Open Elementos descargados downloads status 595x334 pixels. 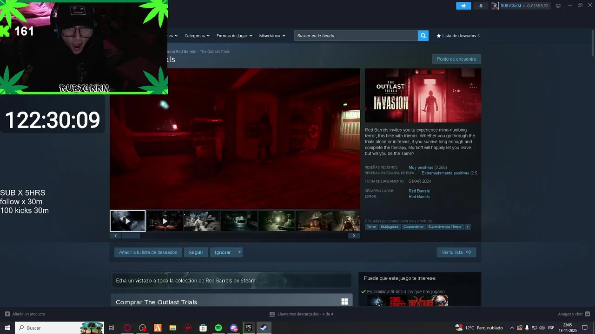301,314
